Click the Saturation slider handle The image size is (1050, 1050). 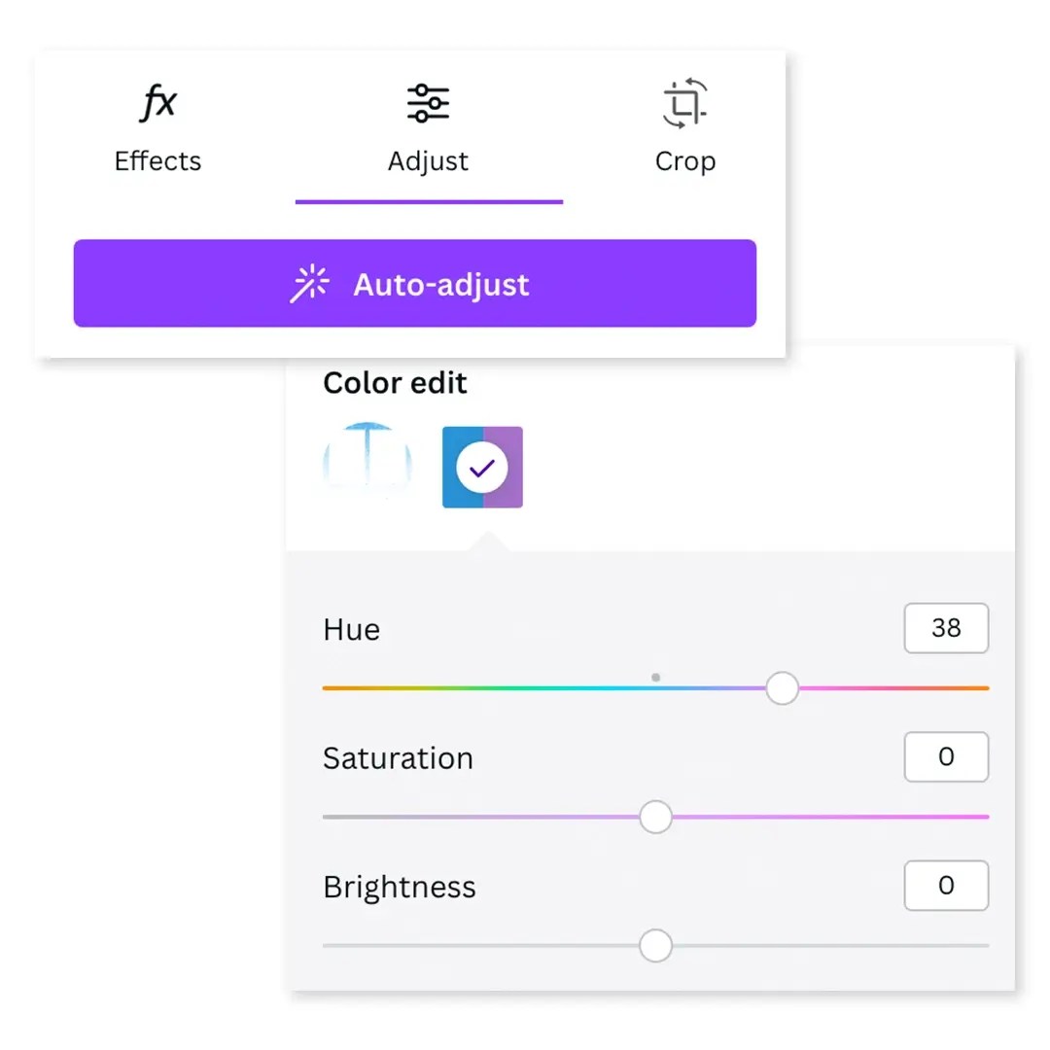[x=656, y=817]
